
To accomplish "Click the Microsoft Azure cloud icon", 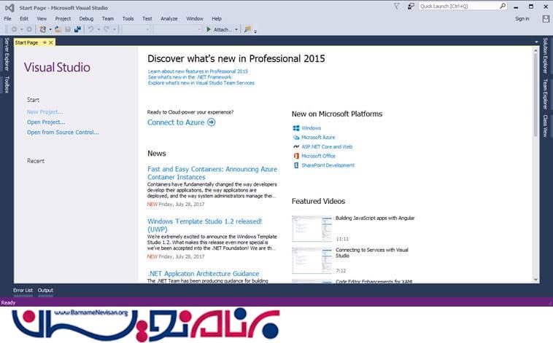I will tap(296, 138).
